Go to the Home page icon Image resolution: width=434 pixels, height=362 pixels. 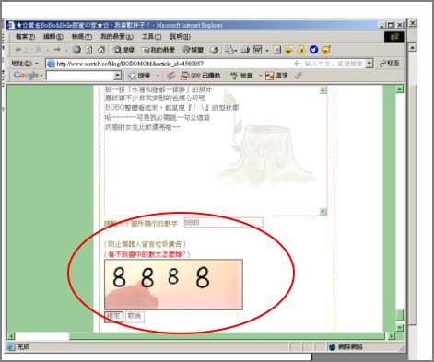point(101,50)
